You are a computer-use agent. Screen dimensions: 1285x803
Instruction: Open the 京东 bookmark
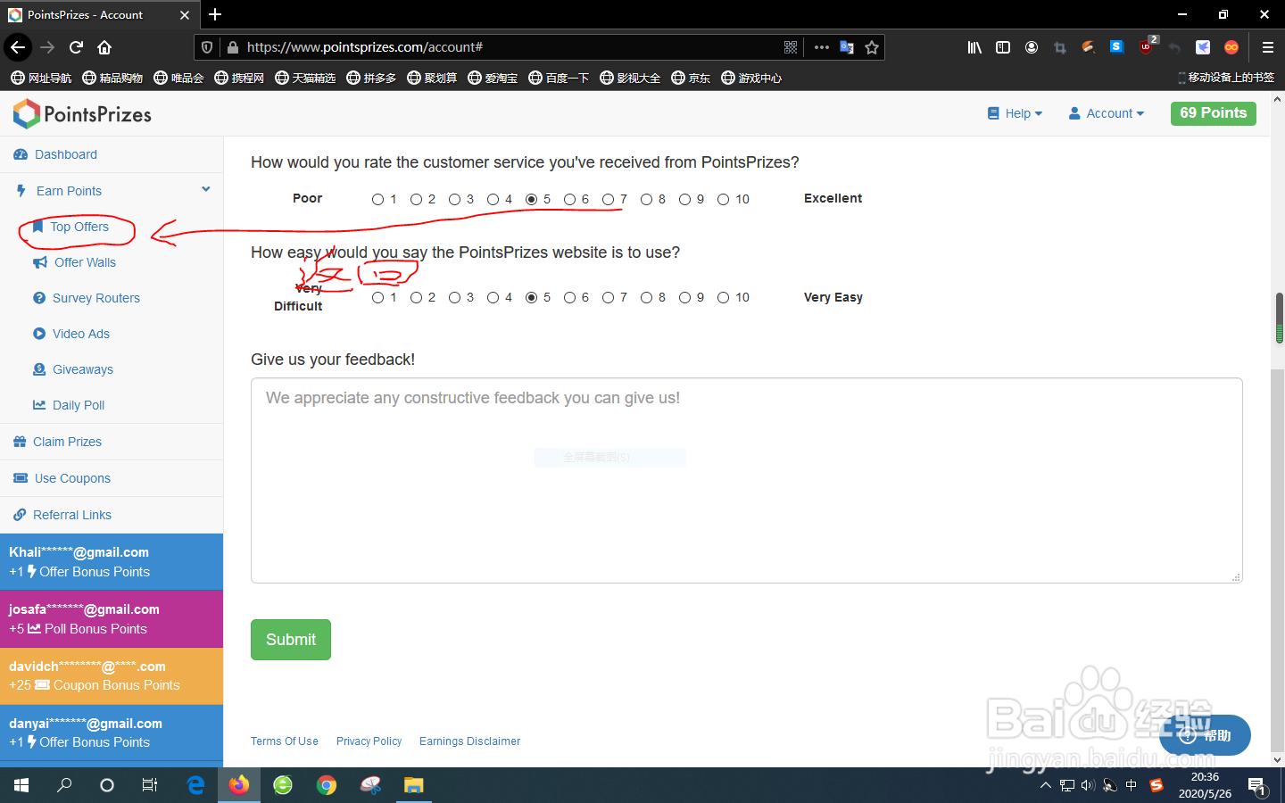pos(691,78)
